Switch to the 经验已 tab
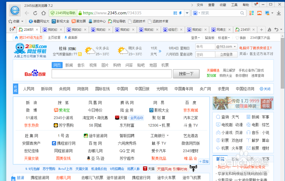The image size is (285, 181). click(x=173, y=30)
